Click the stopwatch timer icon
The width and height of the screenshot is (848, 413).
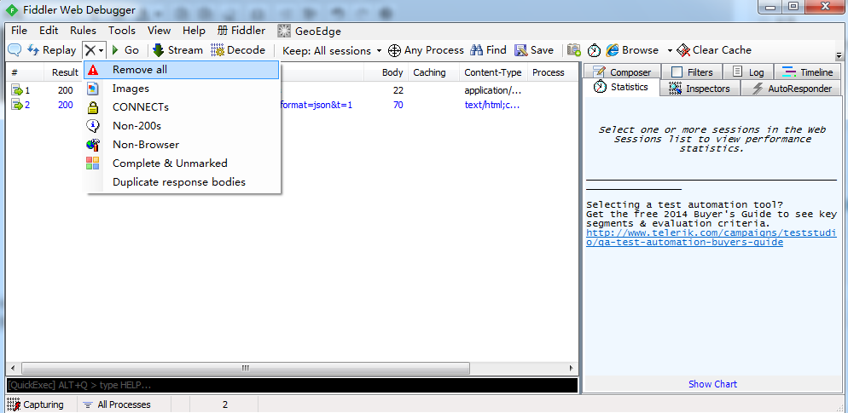(595, 50)
